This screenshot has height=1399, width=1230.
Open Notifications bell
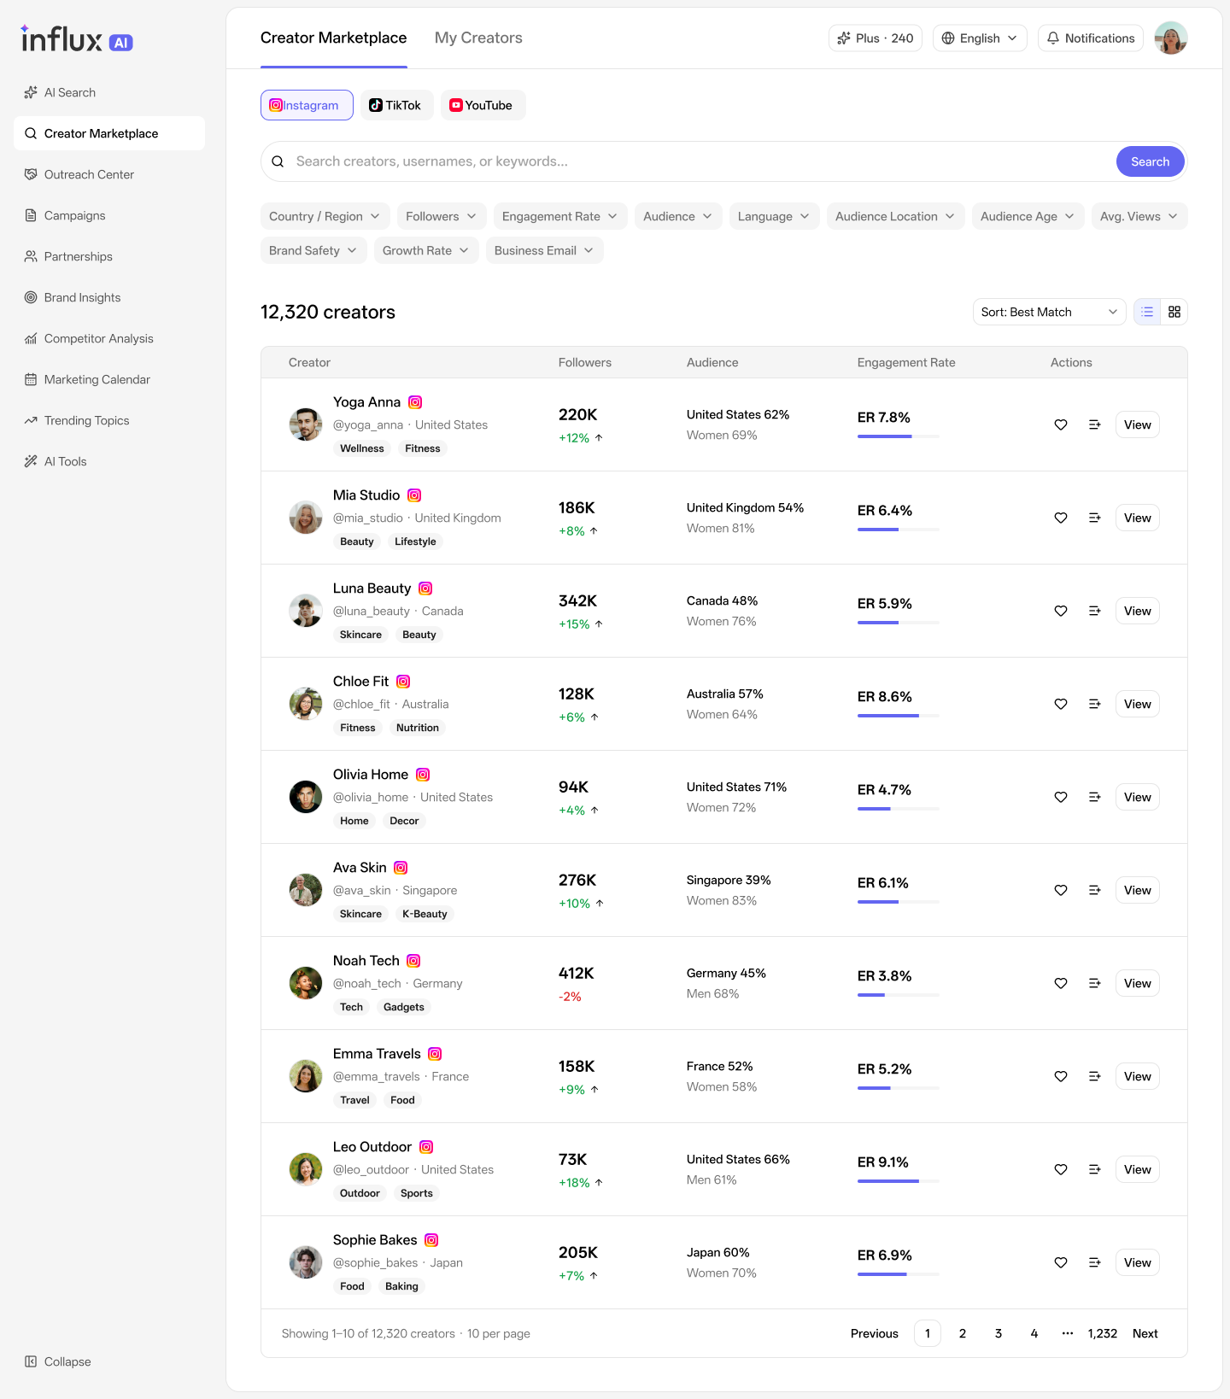coord(1091,38)
